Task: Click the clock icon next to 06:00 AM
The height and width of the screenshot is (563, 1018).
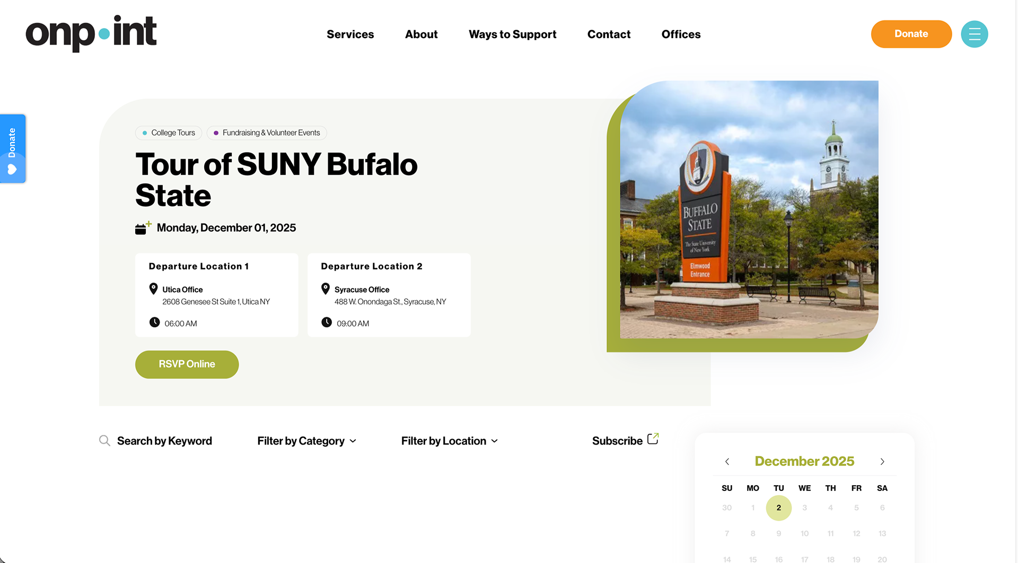Action: (154, 322)
